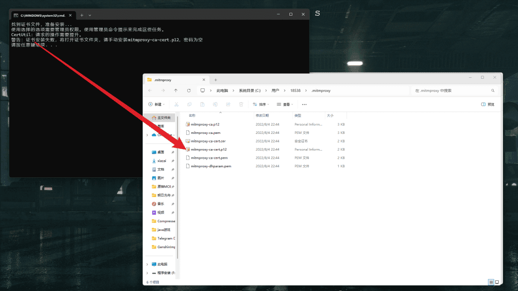Refresh the .mitmproxy folder view
The height and width of the screenshot is (291, 518).
189,90
